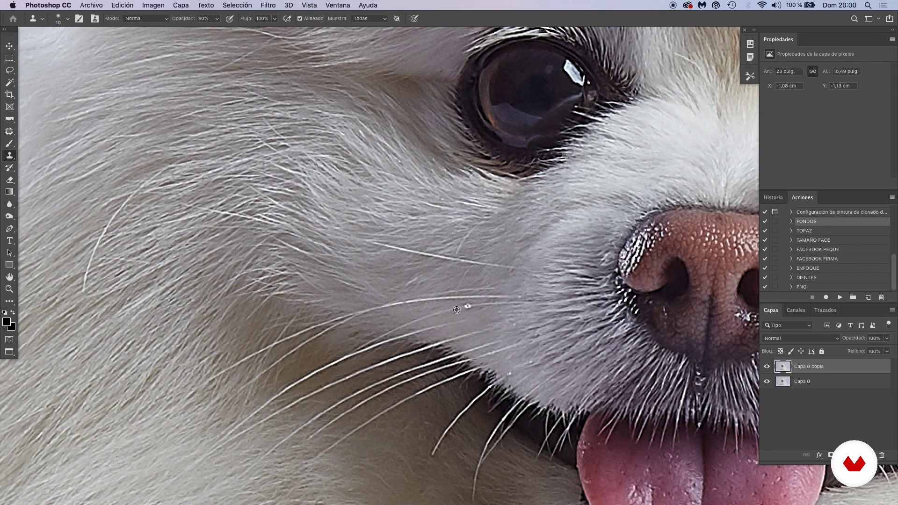Image resolution: width=898 pixels, height=505 pixels.
Task: Select the Rectangle shape tool
Action: click(x=9, y=265)
